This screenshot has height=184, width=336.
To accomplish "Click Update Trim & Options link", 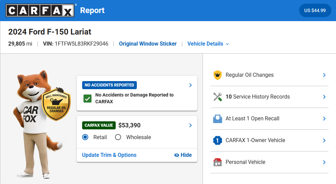I will click(109, 155).
